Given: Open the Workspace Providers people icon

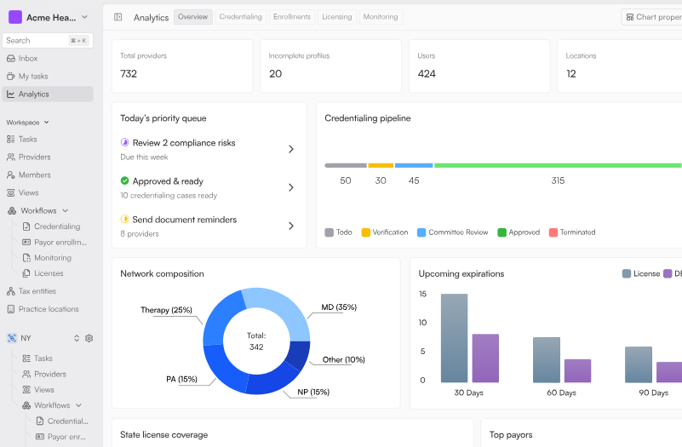Looking at the screenshot, I should [11, 157].
